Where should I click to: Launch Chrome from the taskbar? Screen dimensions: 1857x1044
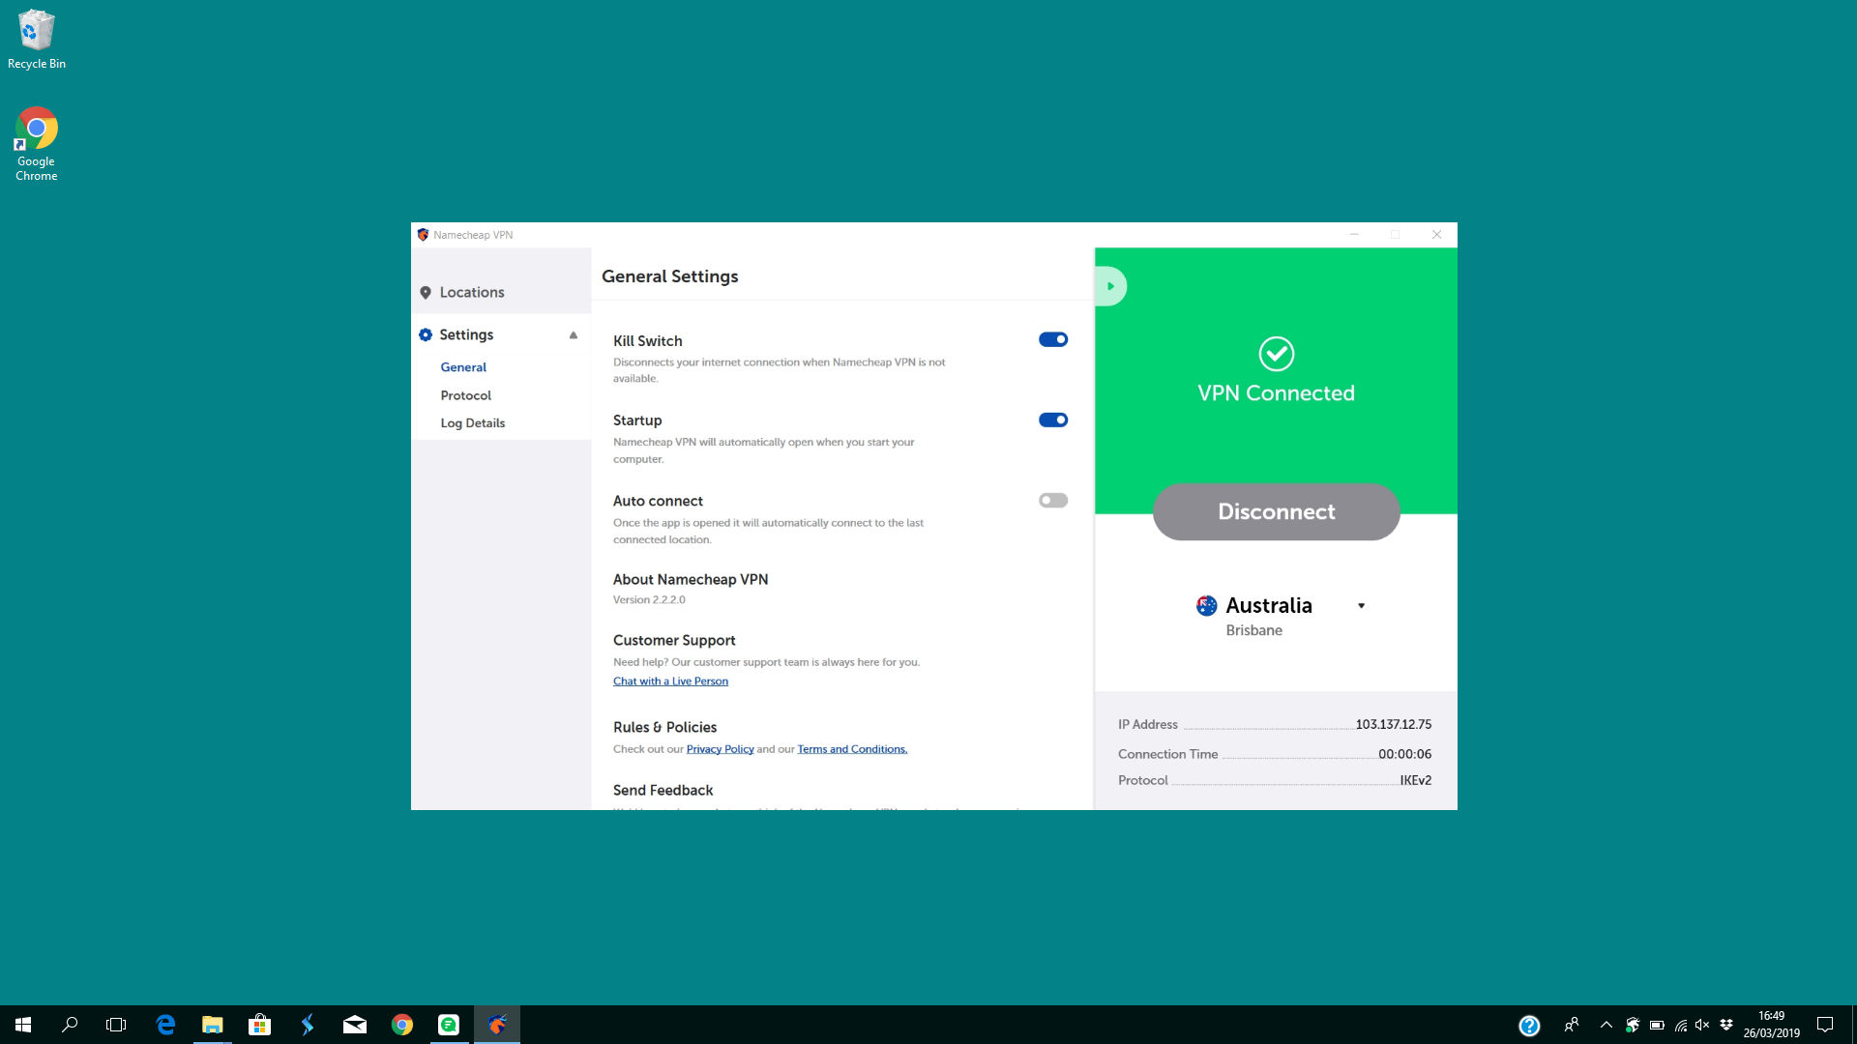coord(401,1025)
